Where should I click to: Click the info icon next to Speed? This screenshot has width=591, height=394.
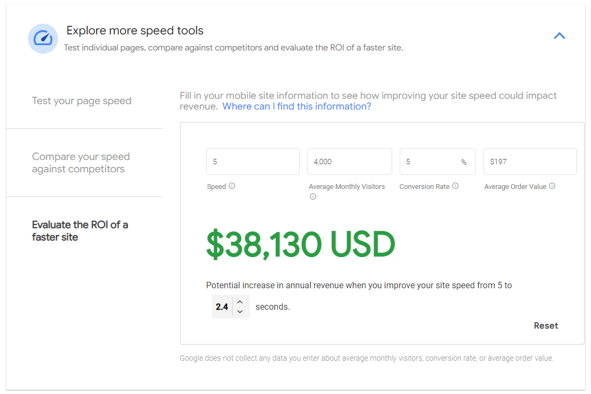pos(232,186)
